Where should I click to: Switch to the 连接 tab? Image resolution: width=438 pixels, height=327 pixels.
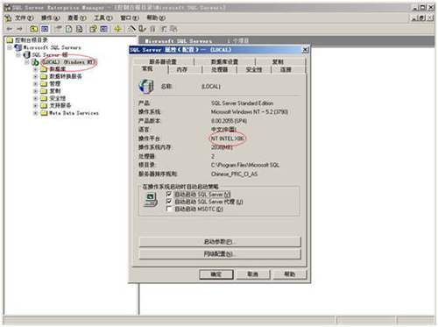pyautogui.click(x=286, y=69)
